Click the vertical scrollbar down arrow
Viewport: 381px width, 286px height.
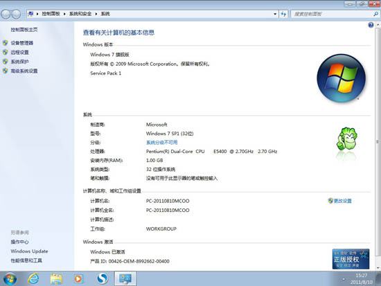378,267
